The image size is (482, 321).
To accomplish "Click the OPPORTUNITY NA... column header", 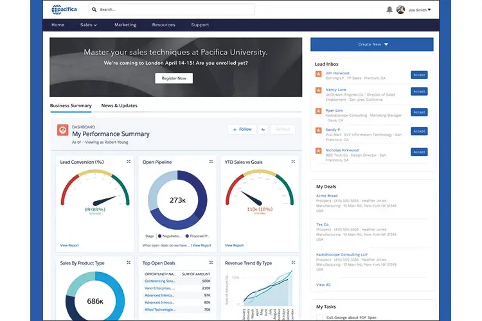I will [160, 274].
